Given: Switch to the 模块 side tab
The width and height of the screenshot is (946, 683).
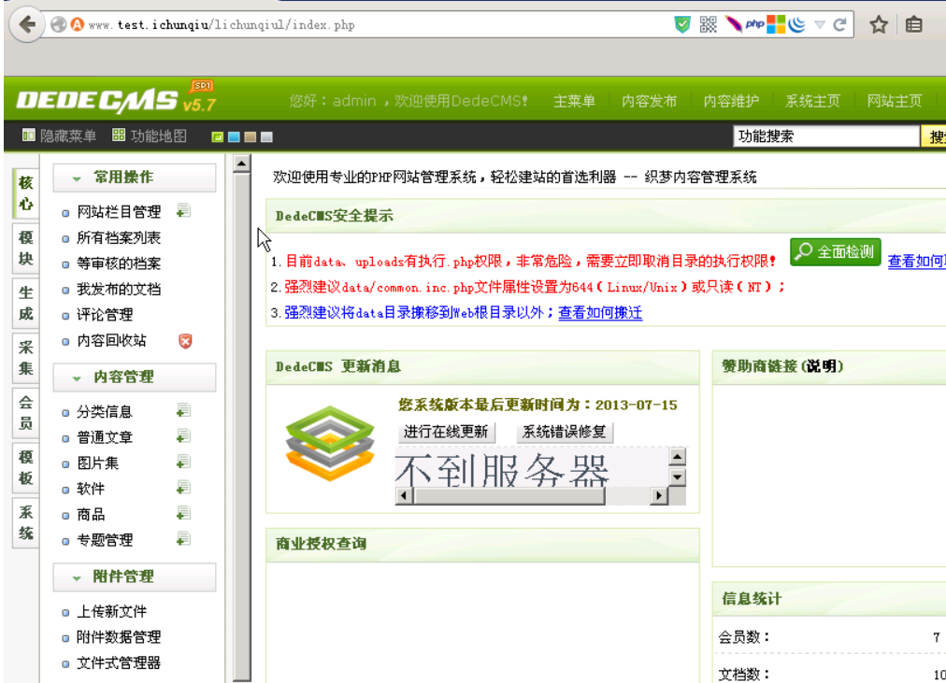Looking at the screenshot, I should point(25,248).
